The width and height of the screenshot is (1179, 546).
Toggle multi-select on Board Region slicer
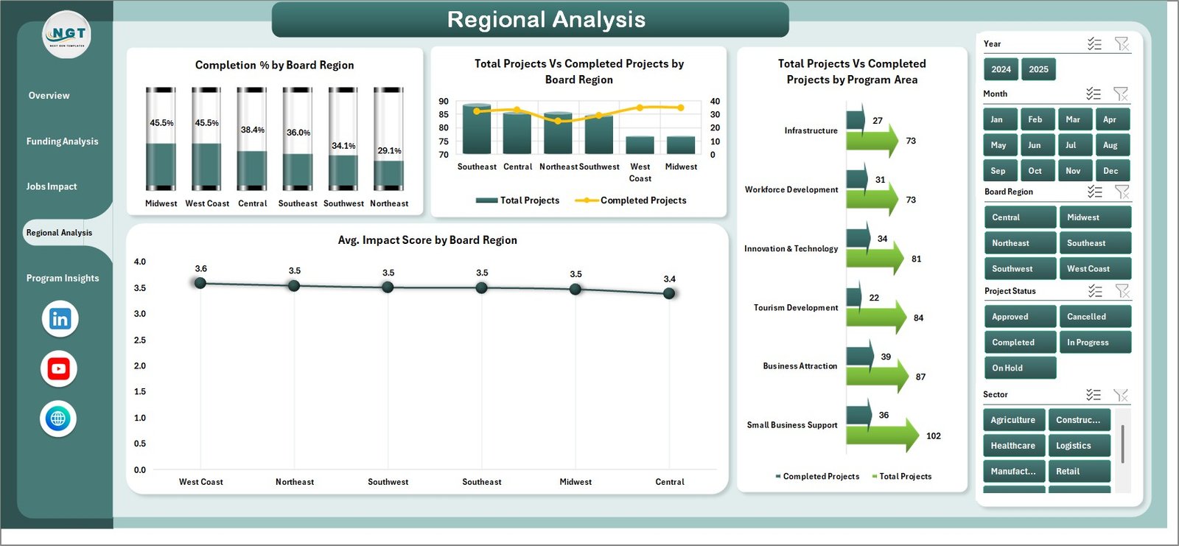(1095, 192)
